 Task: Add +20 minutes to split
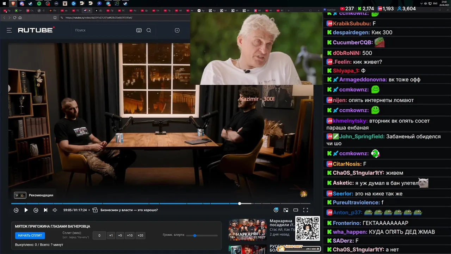(140, 235)
